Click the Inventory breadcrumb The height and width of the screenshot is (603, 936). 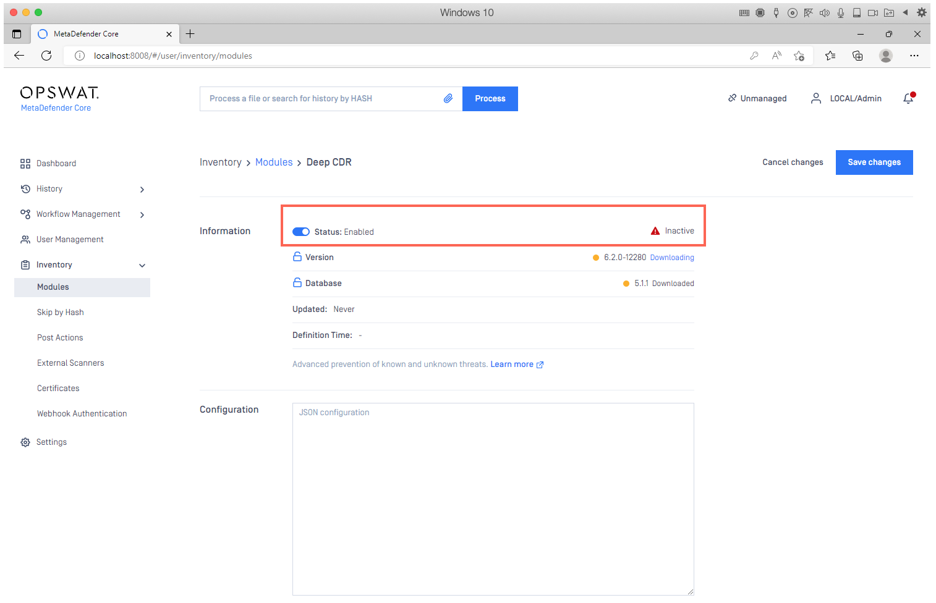[x=221, y=162]
